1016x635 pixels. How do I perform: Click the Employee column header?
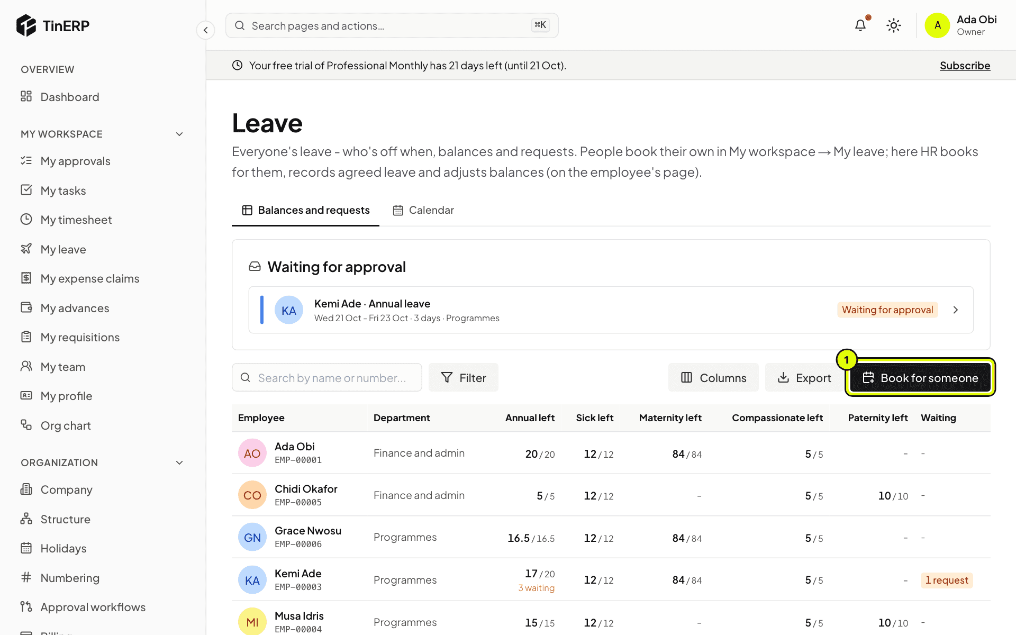261,418
